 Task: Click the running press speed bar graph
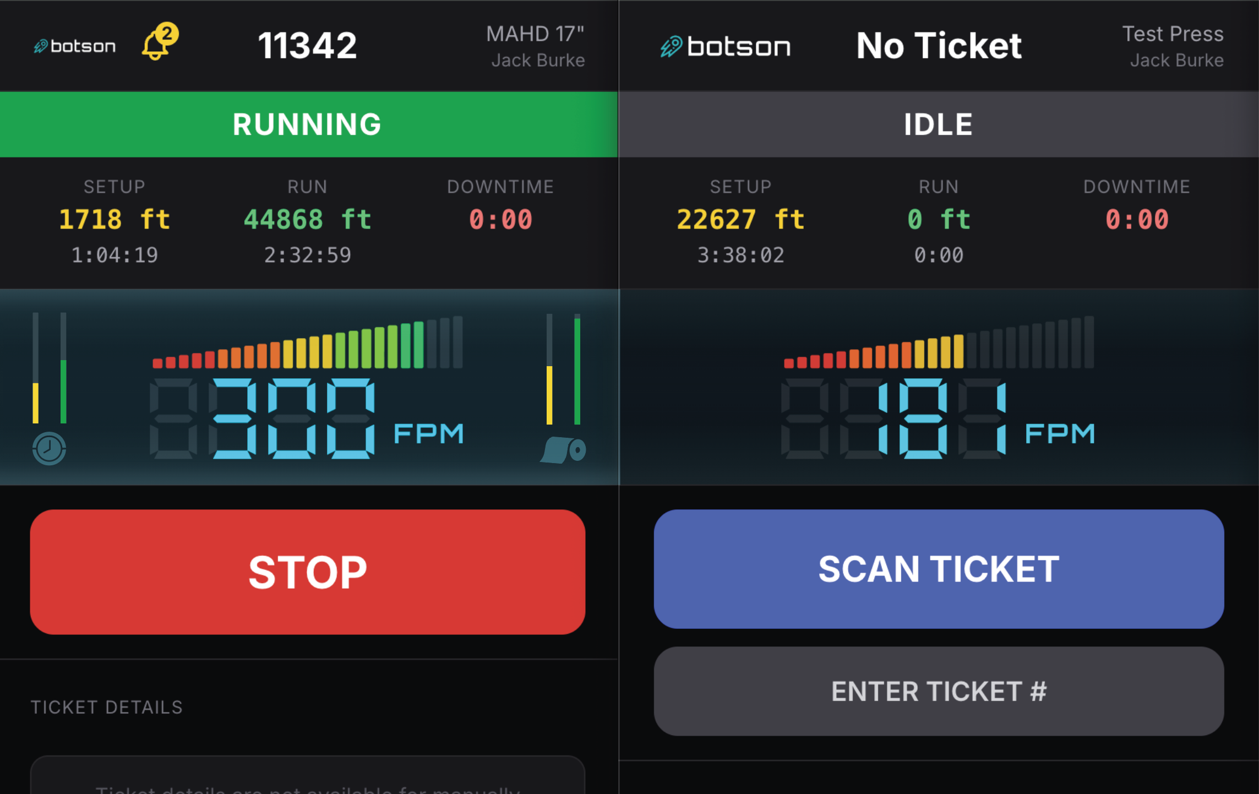click(307, 345)
